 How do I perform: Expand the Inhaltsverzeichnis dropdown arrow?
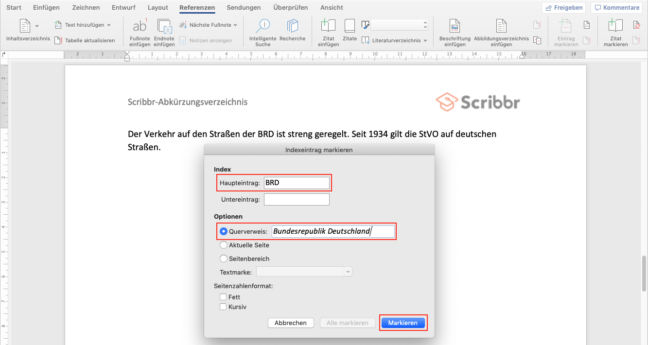pos(37,25)
